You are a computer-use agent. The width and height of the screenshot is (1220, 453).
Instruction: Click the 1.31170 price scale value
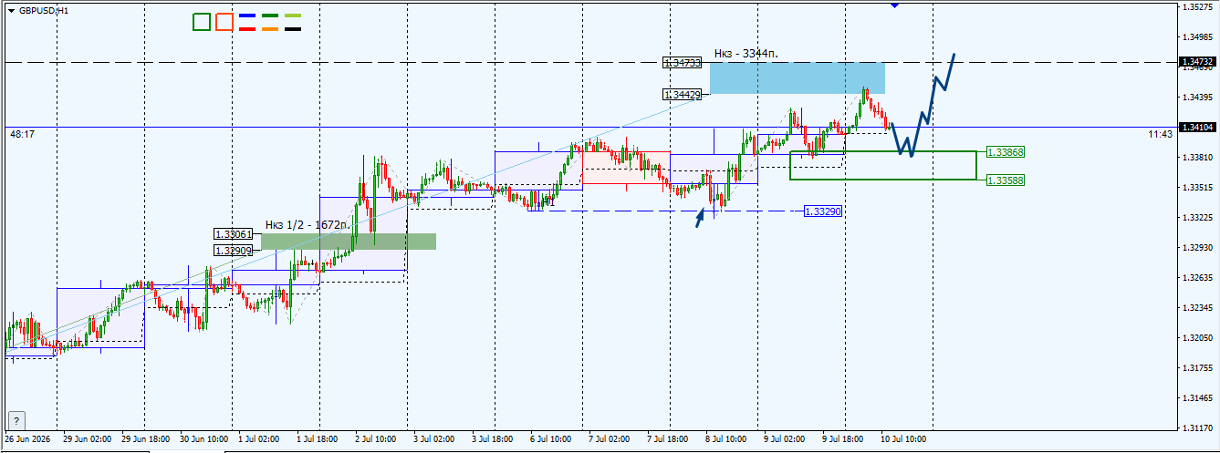[1197, 427]
